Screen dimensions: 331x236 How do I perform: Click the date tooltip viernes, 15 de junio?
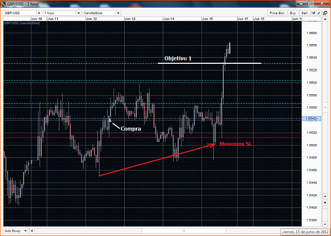305,232
